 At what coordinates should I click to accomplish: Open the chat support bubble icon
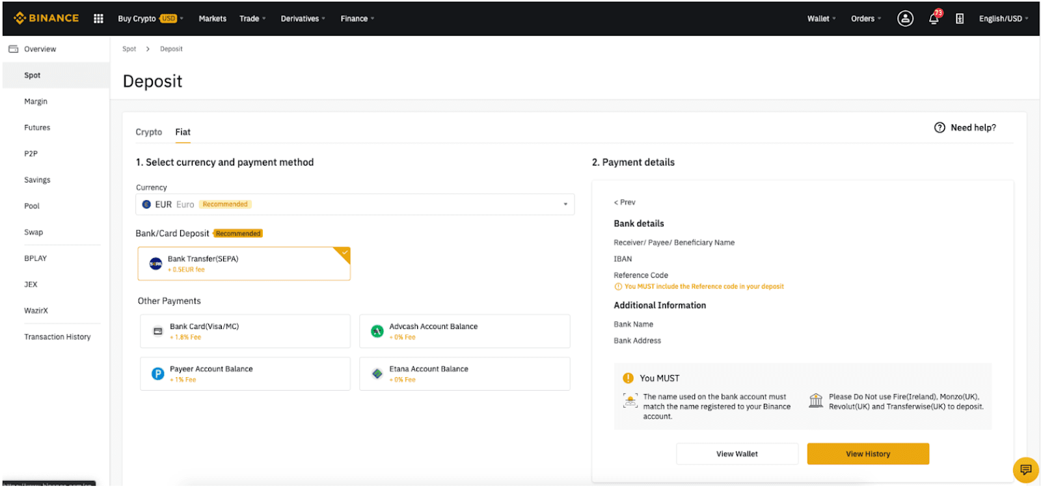[x=1025, y=469]
